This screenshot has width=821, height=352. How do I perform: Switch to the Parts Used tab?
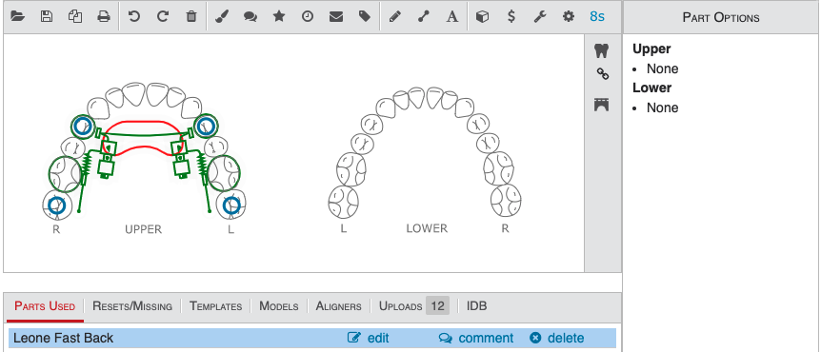[45, 306]
